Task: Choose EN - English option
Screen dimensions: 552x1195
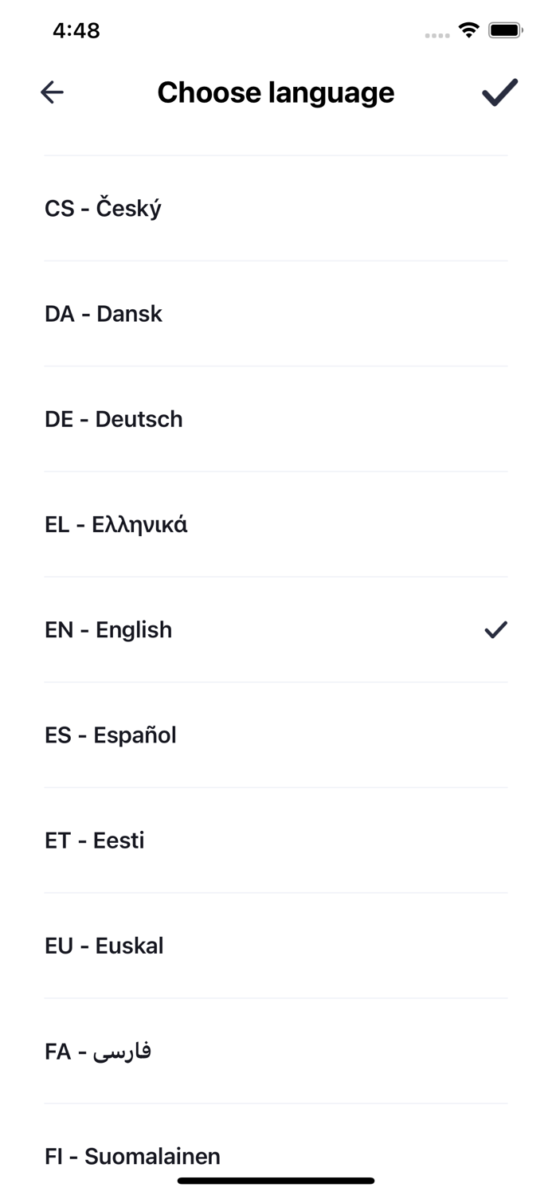Action: coord(276,629)
